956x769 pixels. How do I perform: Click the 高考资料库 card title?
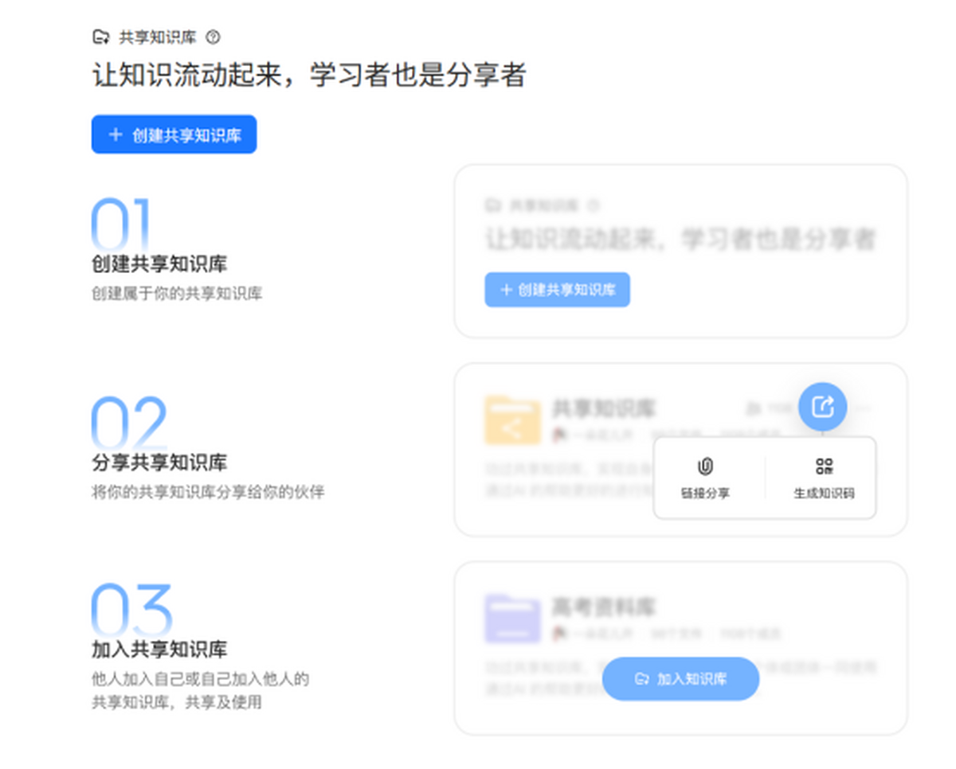point(604,607)
